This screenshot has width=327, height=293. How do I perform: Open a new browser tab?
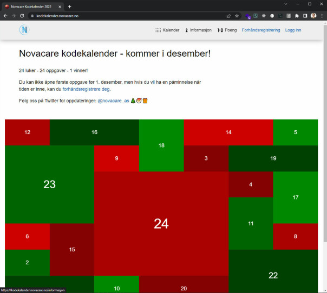70,6
